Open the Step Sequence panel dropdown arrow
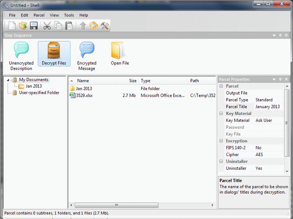The height and width of the screenshot is (219, 293). click(x=274, y=35)
